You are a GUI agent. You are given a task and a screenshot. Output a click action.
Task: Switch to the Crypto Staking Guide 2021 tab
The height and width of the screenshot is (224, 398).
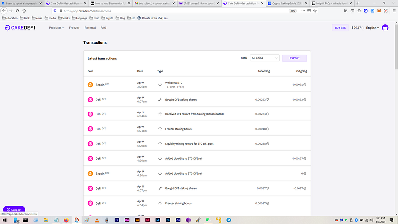click(288, 3)
